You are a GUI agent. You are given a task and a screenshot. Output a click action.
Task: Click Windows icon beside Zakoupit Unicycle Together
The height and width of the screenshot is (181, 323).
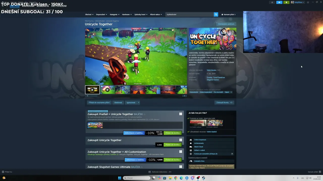(181, 140)
